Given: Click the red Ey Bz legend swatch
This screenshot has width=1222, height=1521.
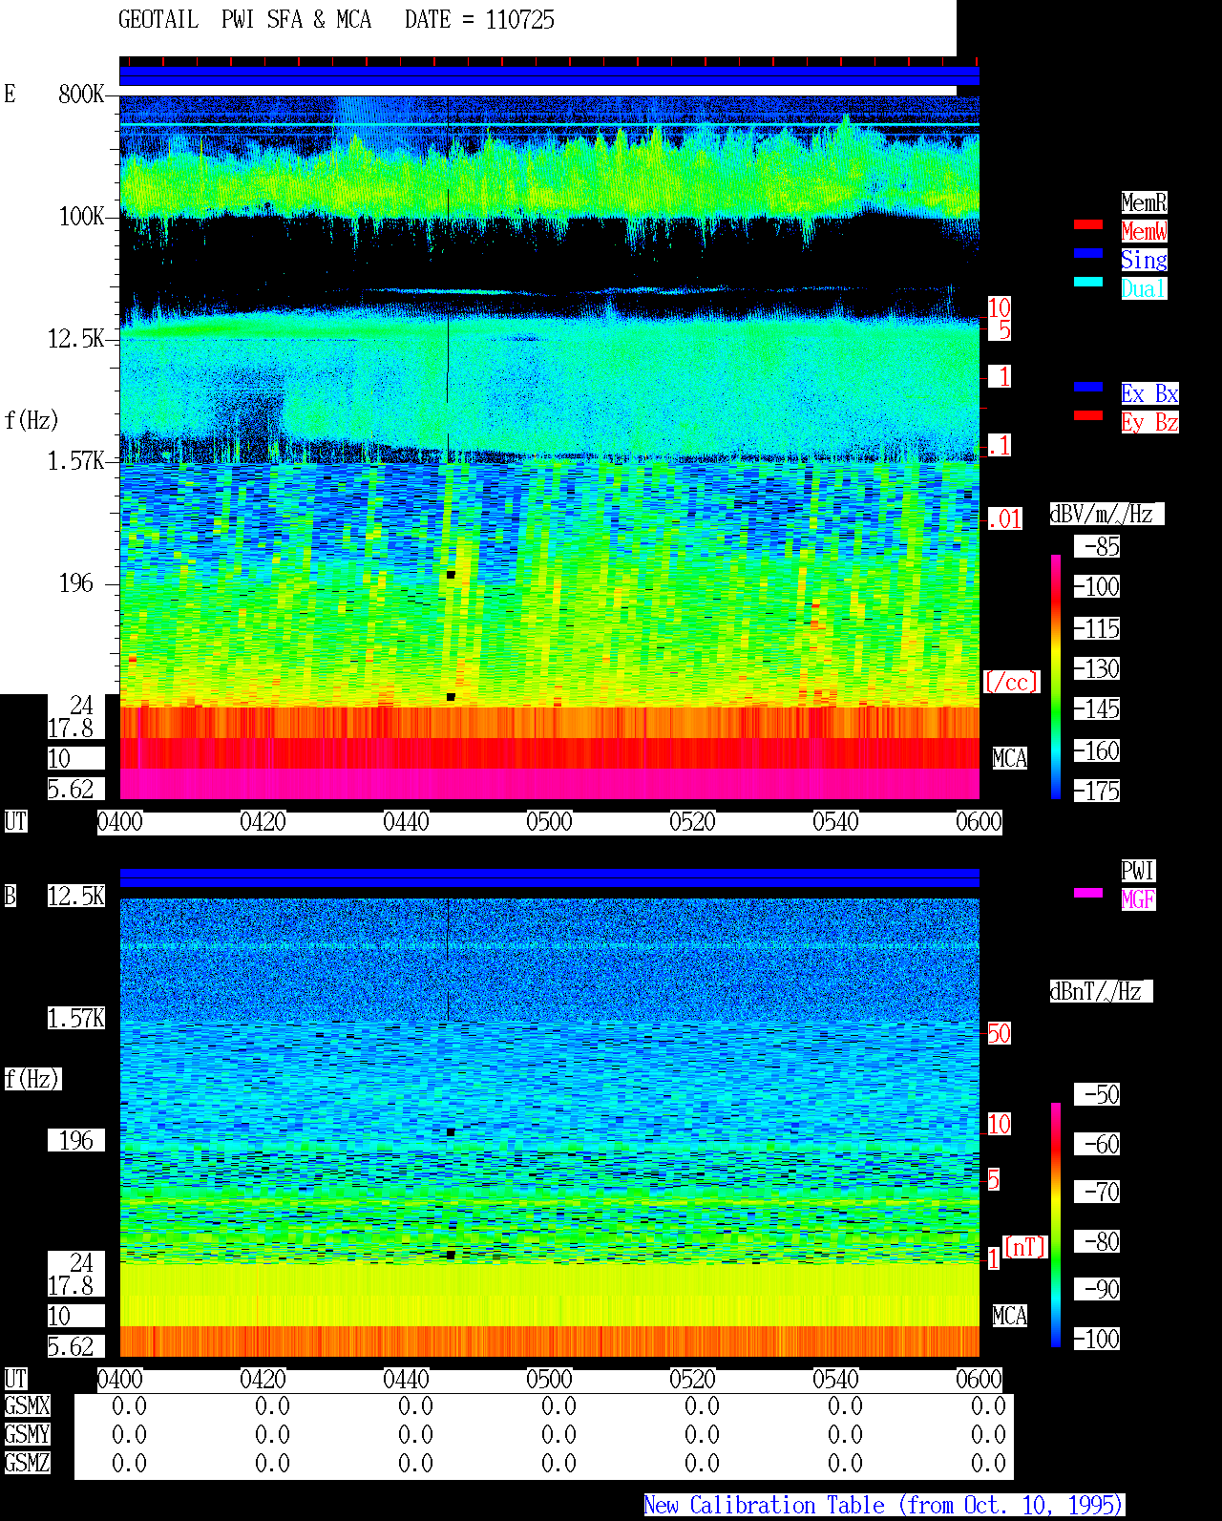Looking at the screenshot, I should coord(1088,415).
